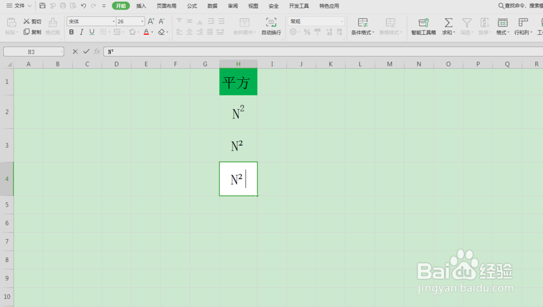Click the fill color bucket icon

pos(132,32)
